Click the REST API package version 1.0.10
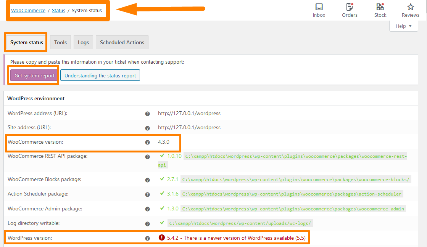 [174, 156]
